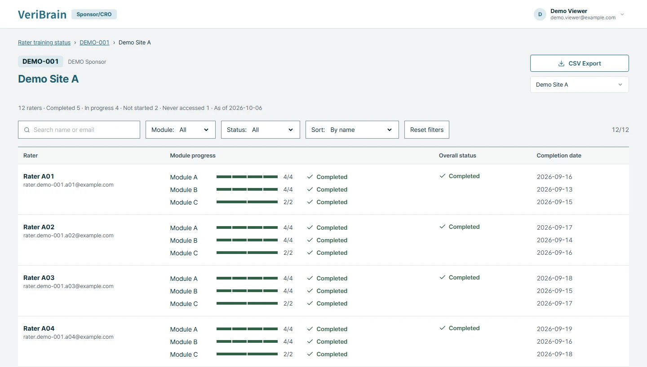The width and height of the screenshot is (647, 367).
Task: Click Rater A01 overall Completed checkmark
Action: 443,176
